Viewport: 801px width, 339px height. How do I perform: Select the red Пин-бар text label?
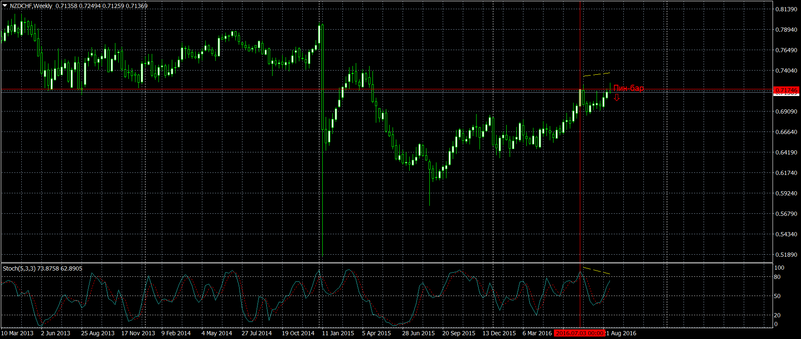[628, 88]
